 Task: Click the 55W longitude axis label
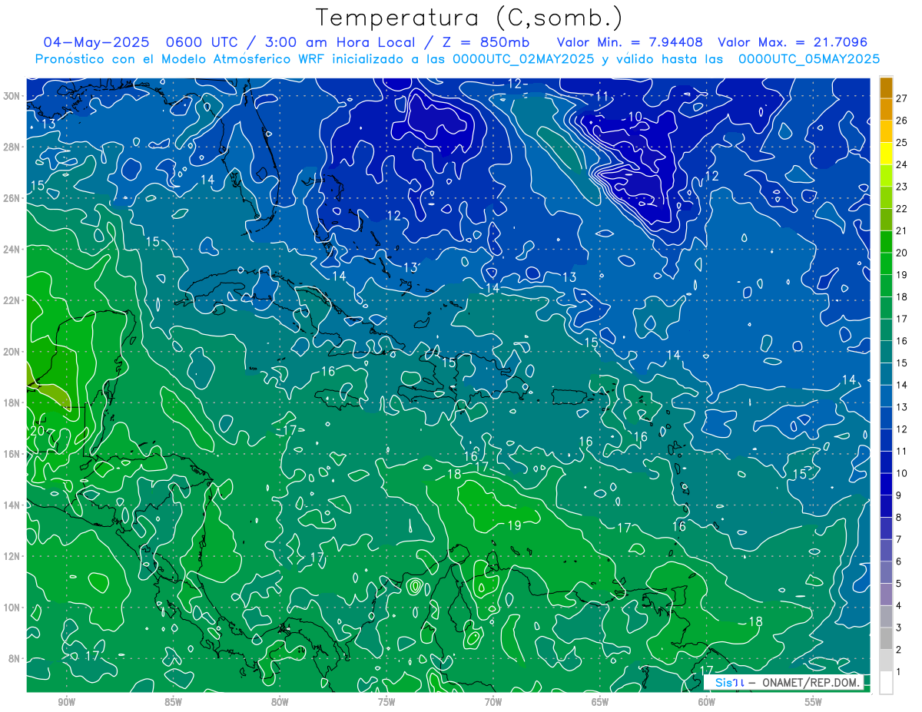(x=814, y=702)
